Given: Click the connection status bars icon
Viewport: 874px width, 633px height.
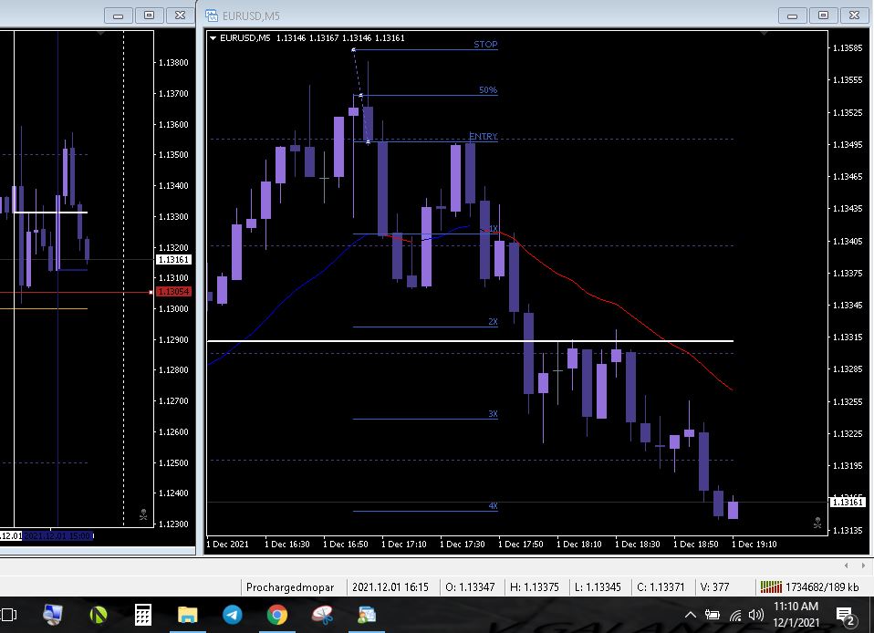Looking at the screenshot, I should (771, 586).
